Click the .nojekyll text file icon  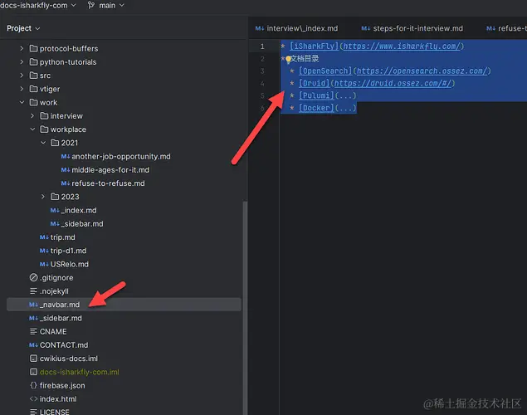[33, 291]
